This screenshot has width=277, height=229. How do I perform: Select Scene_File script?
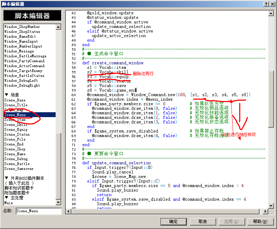coord(15,139)
